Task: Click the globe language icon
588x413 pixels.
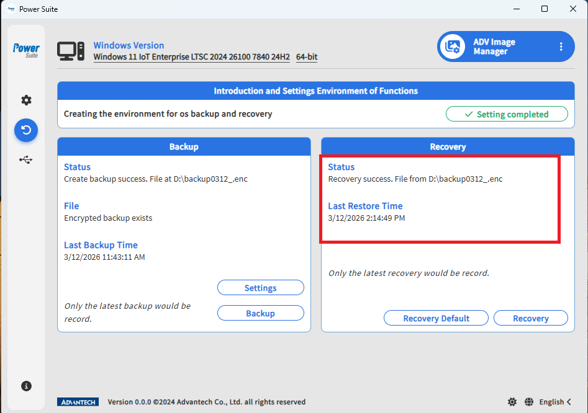Action: [529, 402]
